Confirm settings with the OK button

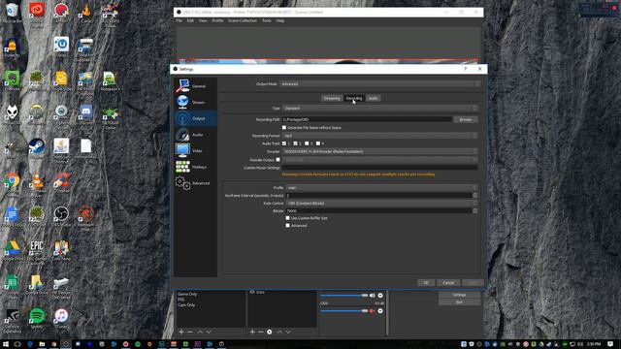pyautogui.click(x=426, y=282)
